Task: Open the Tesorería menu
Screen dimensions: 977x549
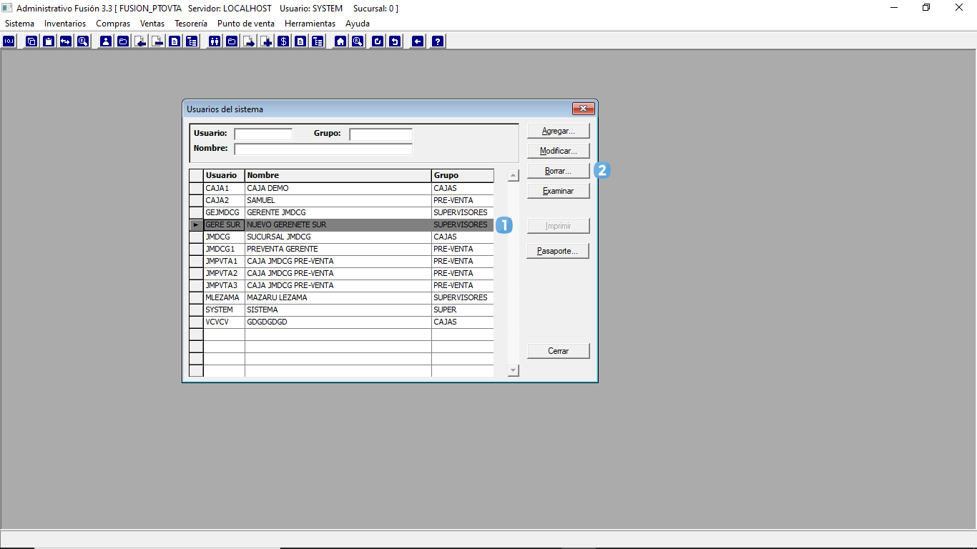Action: (191, 24)
